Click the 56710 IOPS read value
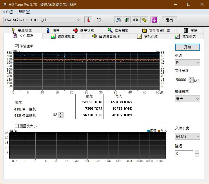 point(93,115)
